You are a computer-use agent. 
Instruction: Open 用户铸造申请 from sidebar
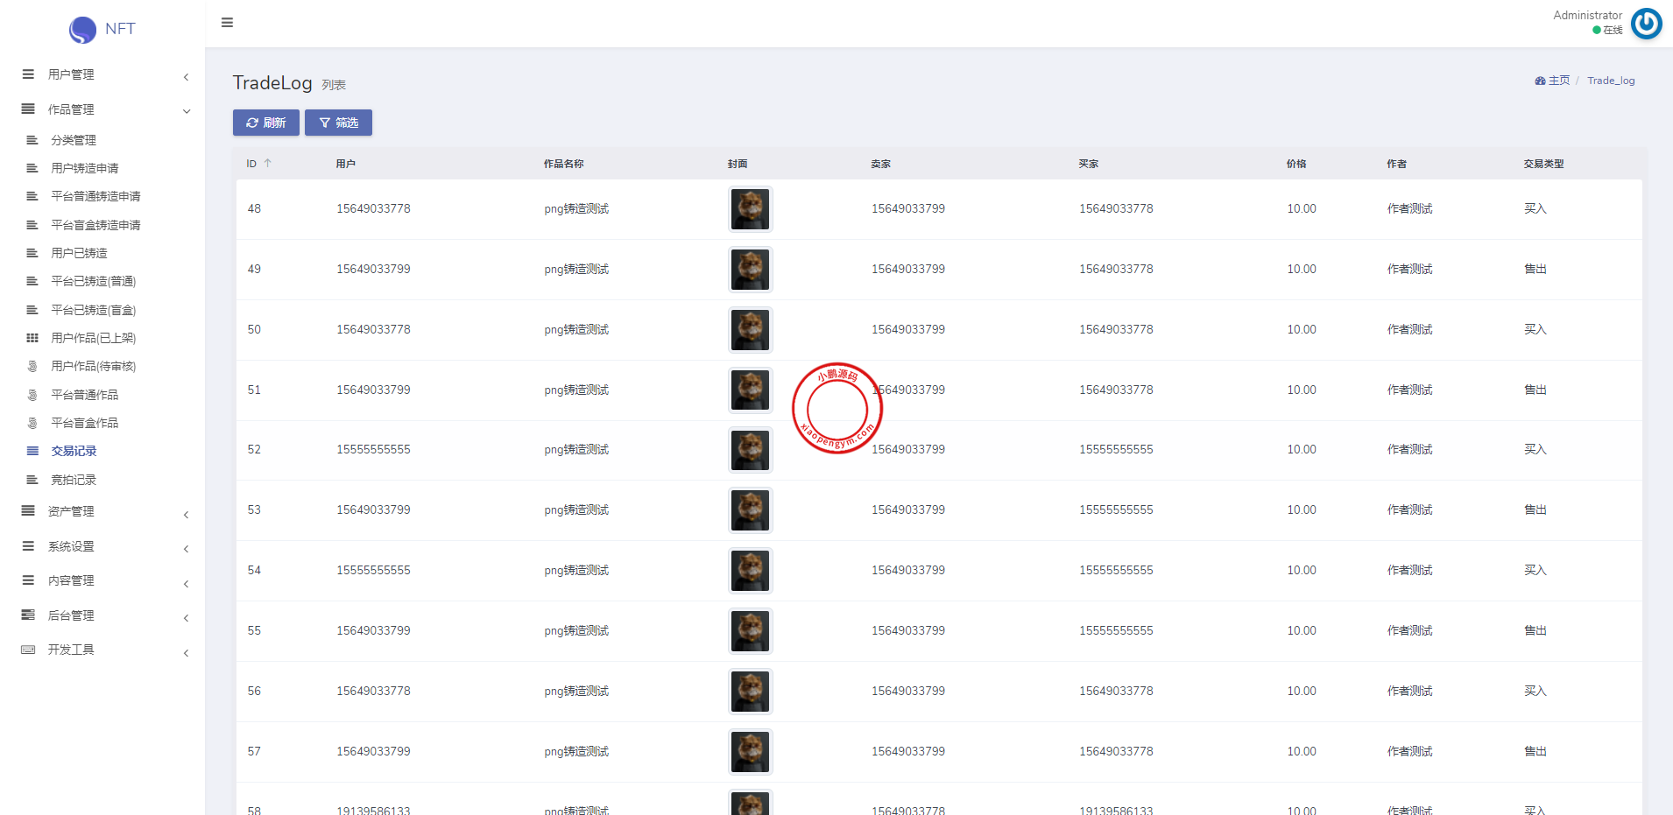84,168
